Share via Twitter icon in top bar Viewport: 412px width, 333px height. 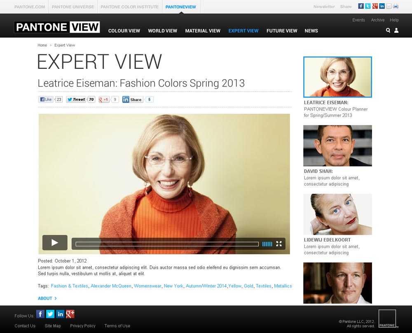(x=368, y=6)
